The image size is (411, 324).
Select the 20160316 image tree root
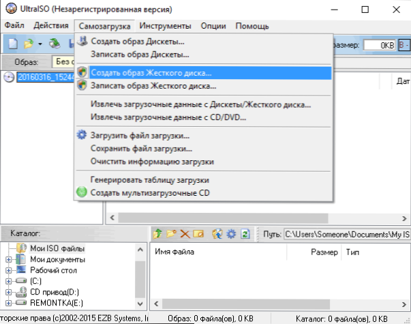coord(46,77)
